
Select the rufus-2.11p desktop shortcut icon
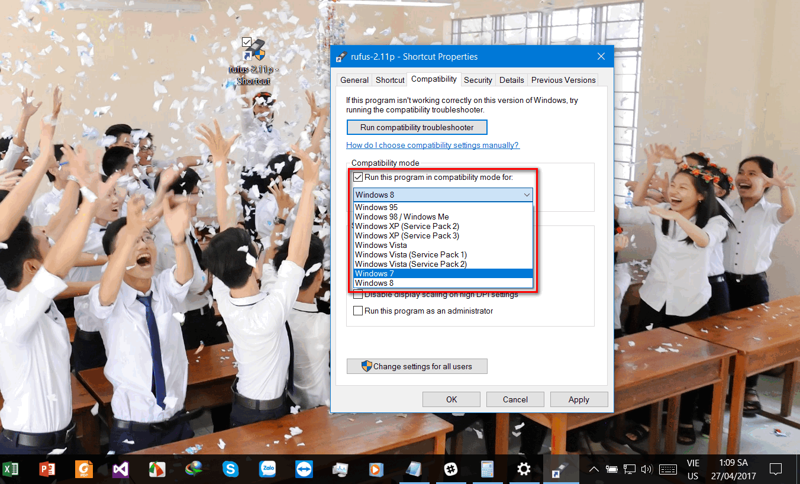pyautogui.click(x=254, y=62)
